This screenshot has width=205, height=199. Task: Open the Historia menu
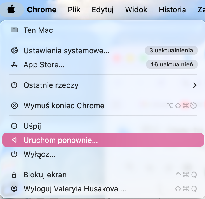click(x=172, y=10)
